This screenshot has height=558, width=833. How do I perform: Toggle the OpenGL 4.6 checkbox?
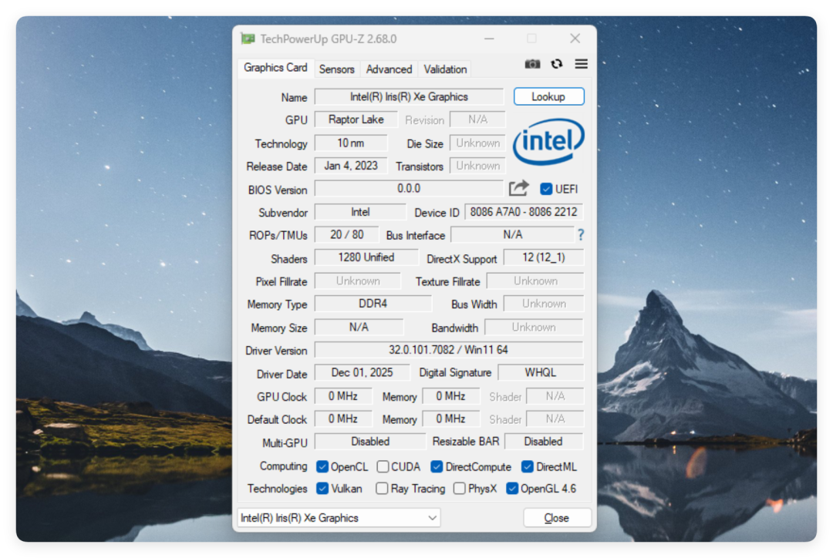tap(512, 489)
